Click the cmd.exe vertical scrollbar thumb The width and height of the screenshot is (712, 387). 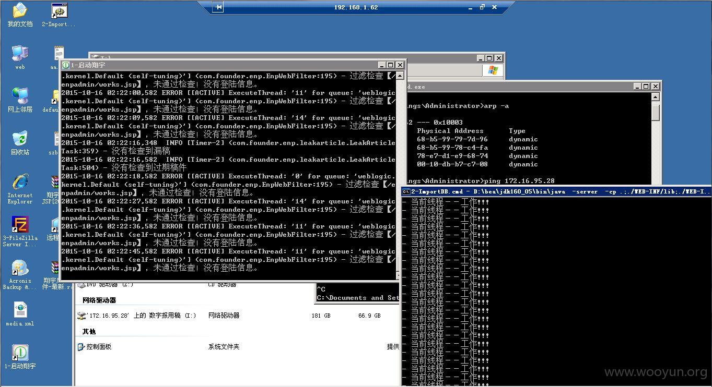(x=656, y=112)
